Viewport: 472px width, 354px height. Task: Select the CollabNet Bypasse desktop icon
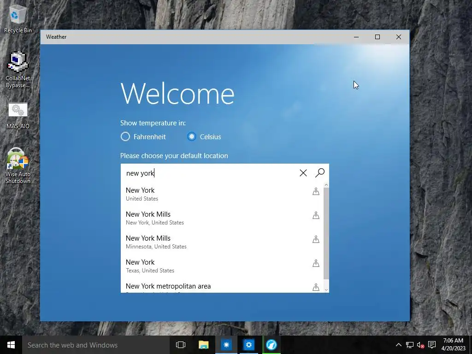coord(18,70)
